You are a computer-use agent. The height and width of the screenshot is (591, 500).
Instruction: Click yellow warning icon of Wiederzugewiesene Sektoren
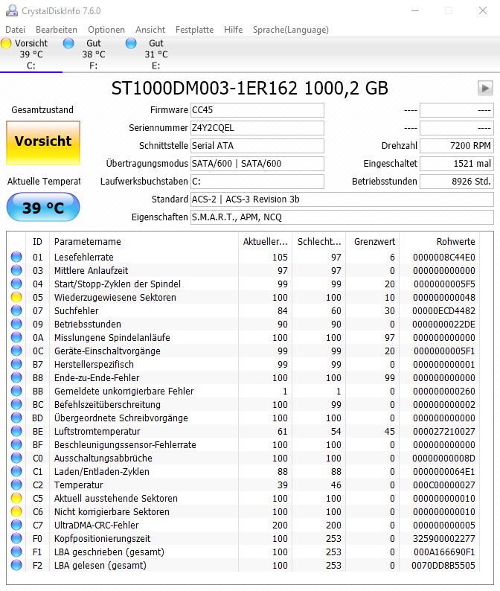click(16, 298)
